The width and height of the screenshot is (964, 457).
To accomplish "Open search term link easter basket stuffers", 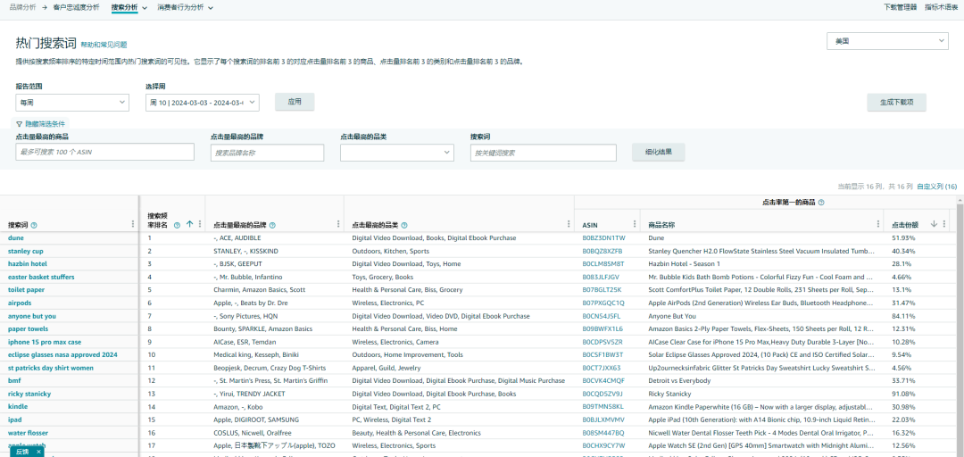I will pos(43,277).
